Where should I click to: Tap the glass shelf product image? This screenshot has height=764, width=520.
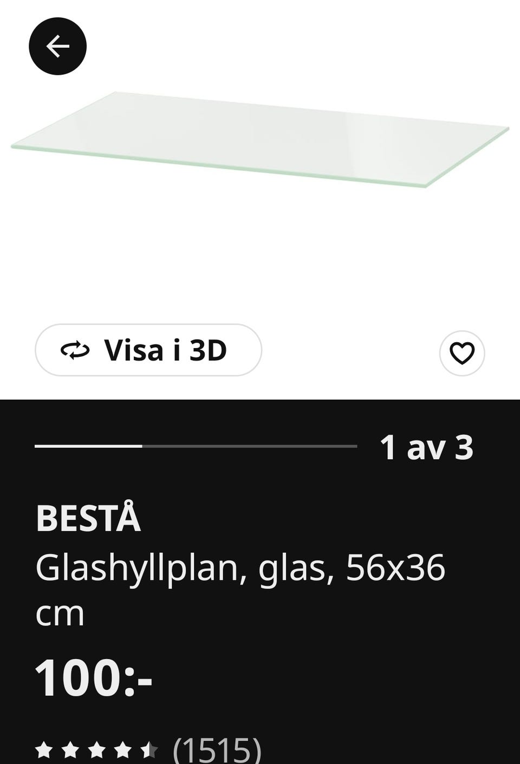pyautogui.click(x=260, y=139)
